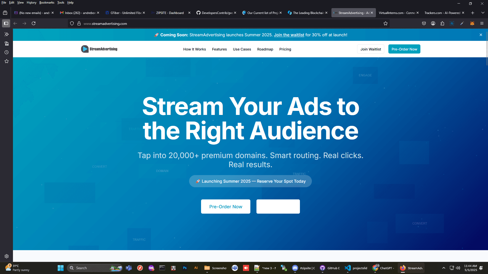The height and width of the screenshot is (274, 488).
Task: Open sidebar settings gear icon
Action: tap(7, 256)
